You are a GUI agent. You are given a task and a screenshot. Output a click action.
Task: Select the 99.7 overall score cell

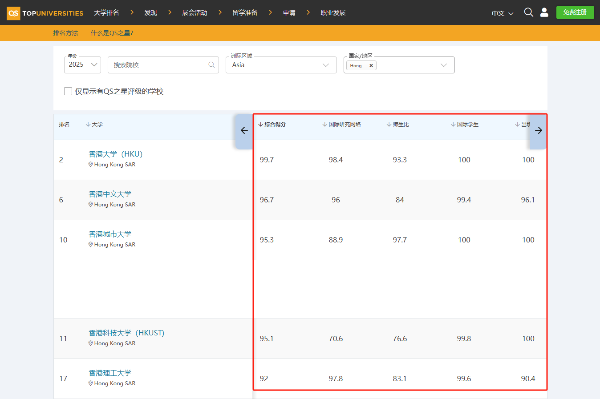pos(267,160)
